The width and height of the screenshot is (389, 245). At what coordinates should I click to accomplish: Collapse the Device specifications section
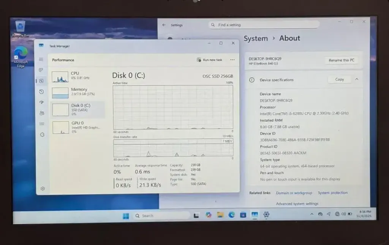pyautogui.click(x=356, y=79)
